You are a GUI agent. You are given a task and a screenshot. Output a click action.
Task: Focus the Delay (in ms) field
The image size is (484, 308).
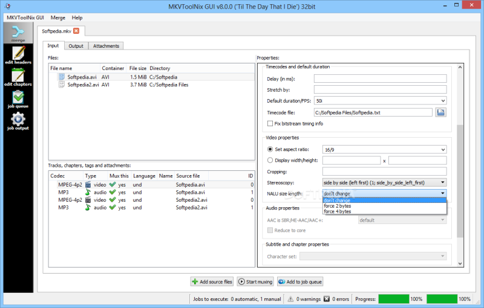[x=381, y=79]
